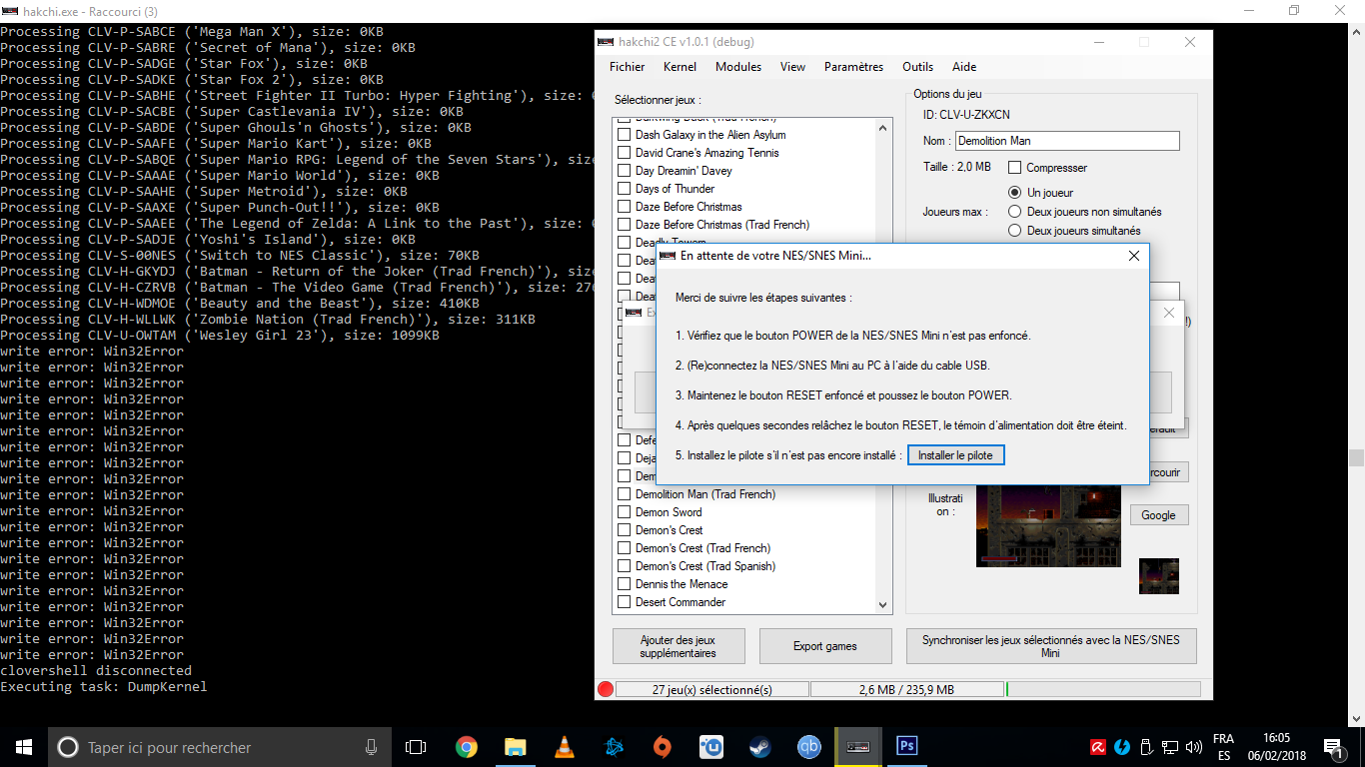This screenshot has height=767, width=1365.
Task: Check Desert Commander game
Action: 625,602
